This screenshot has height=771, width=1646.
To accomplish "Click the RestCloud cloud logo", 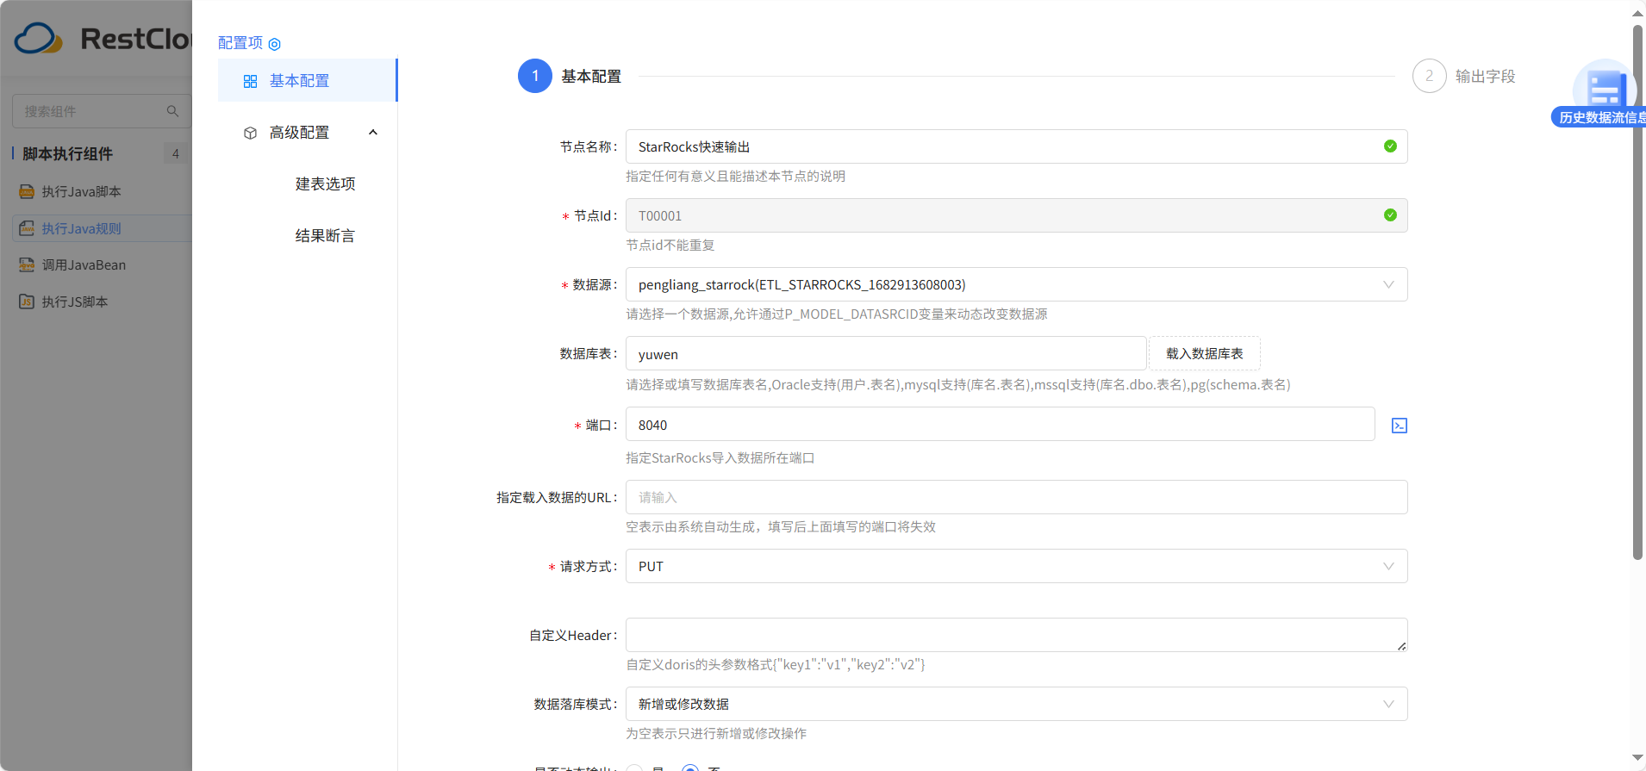I will click(38, 39).
